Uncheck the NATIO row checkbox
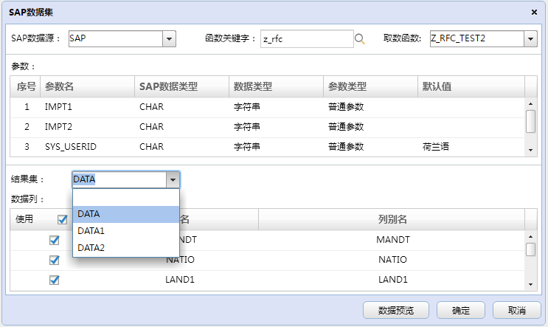 pos(54,261)
